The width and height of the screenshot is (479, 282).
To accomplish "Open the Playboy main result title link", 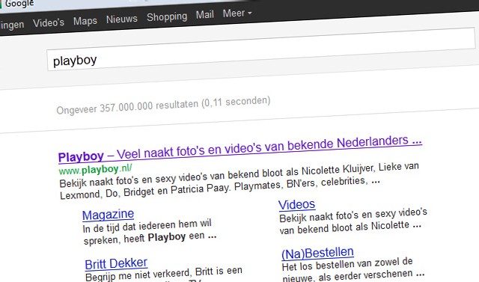I will (240, 149).
